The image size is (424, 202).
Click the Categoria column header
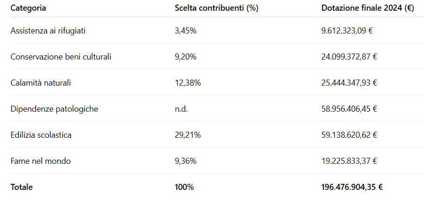point(28,8)
